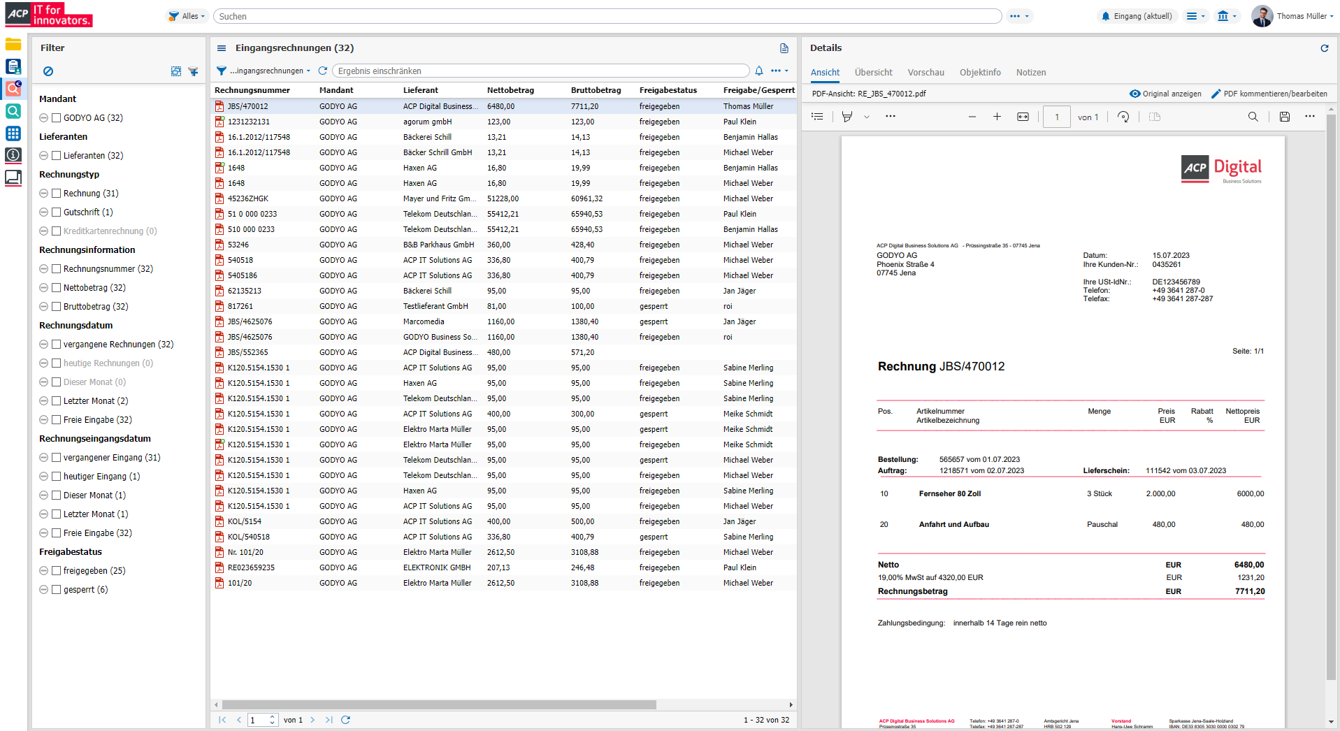Go to last page in list pagination
This screenshot has height=731, width=1340.
(329, 720)
